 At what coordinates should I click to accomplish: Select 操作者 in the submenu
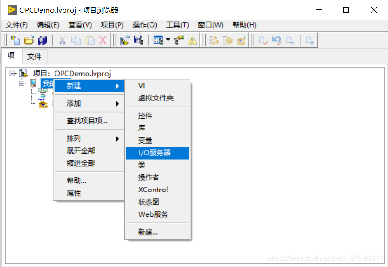[x=157, y=177]
